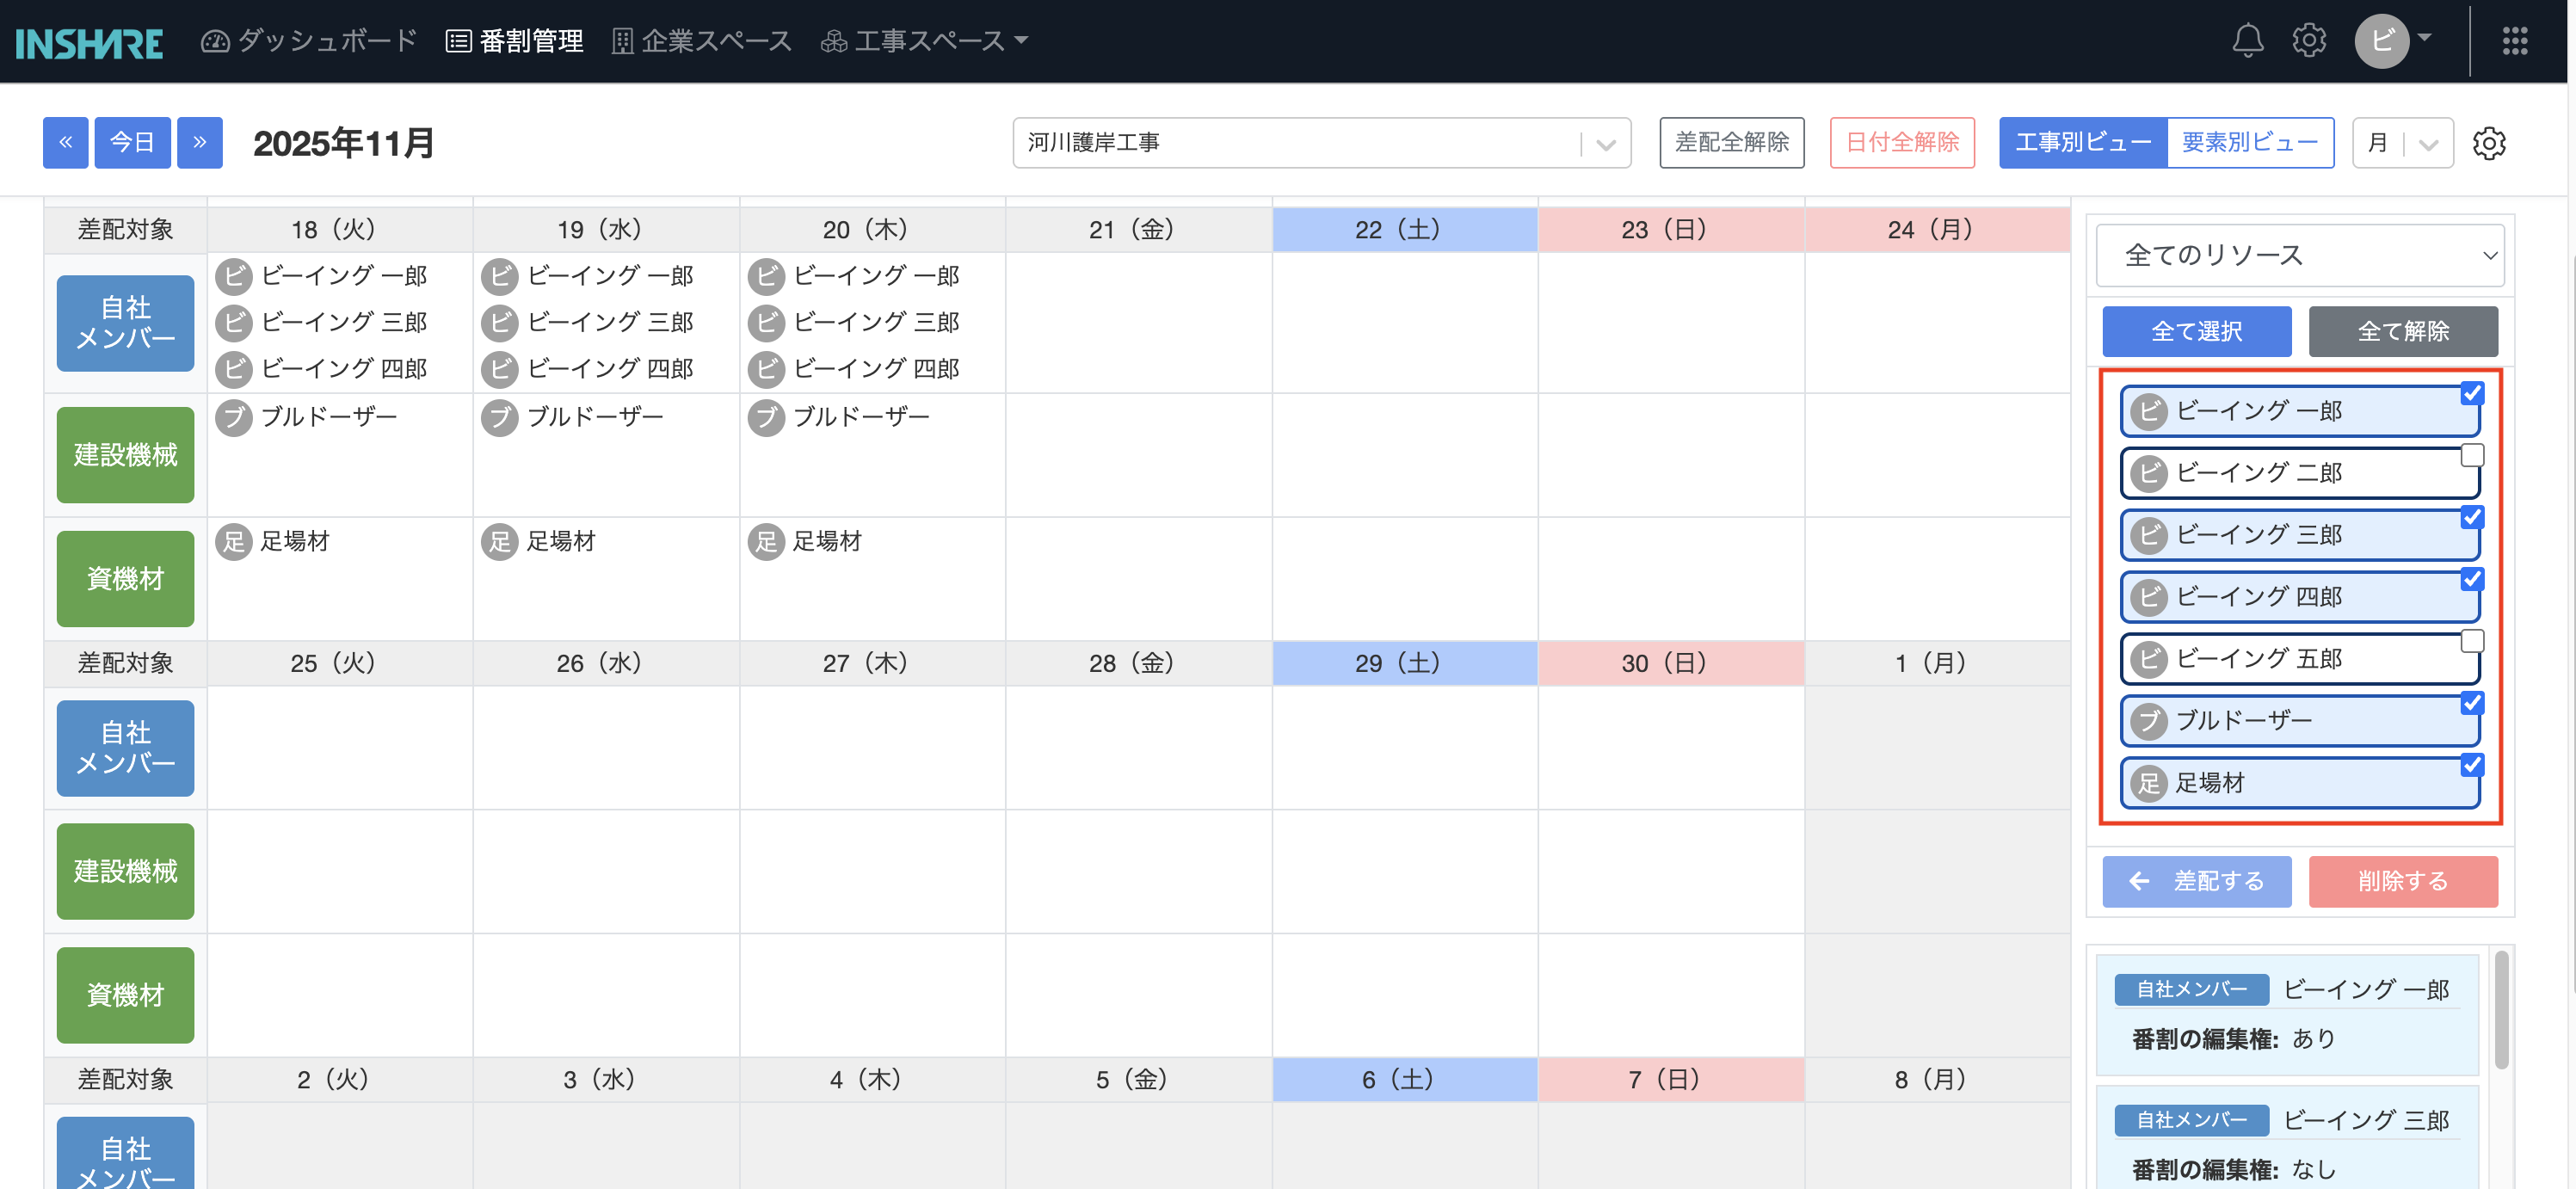Click ビーイング 三郎 avatar on 19 (水)
This screenshot has width=2576, height=1189.
[500, 323]
